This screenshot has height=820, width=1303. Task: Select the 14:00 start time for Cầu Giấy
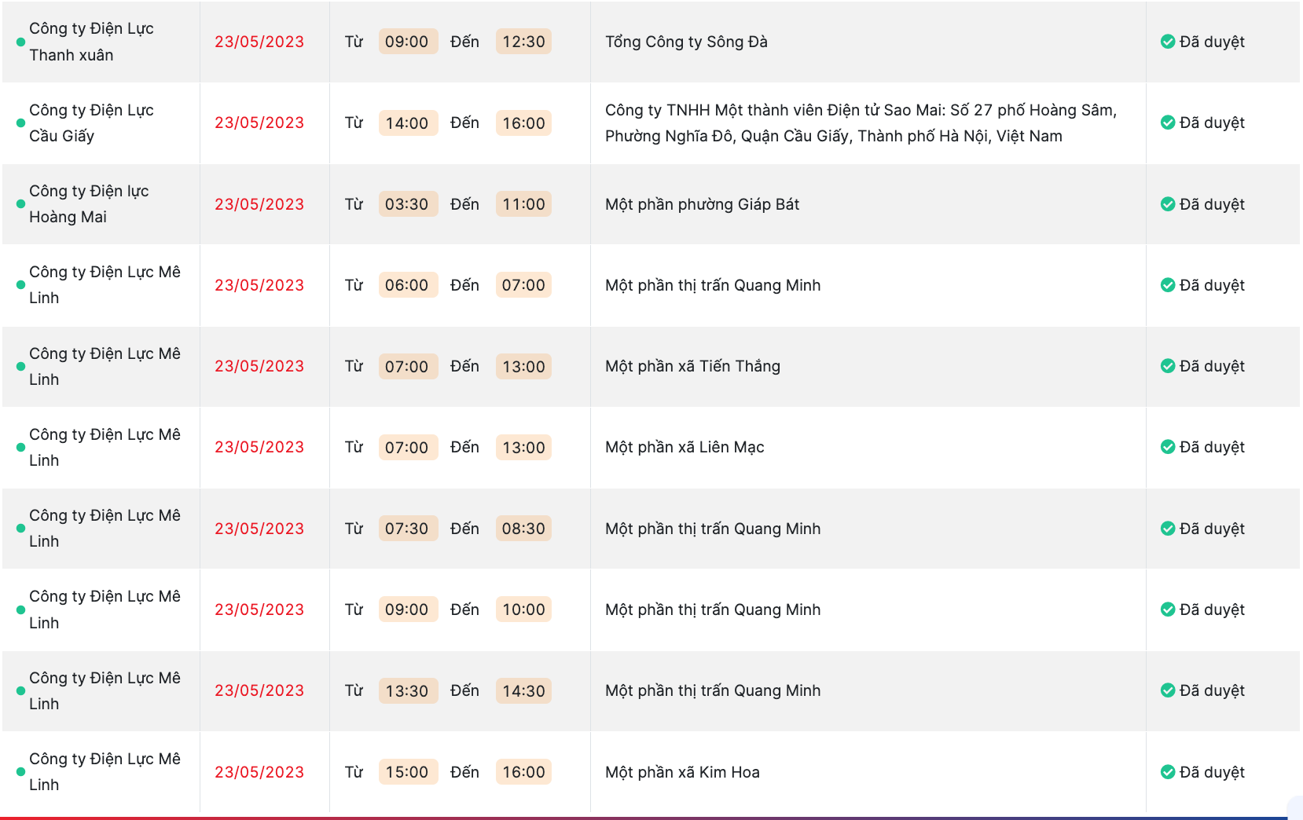[x=407, y=123]
